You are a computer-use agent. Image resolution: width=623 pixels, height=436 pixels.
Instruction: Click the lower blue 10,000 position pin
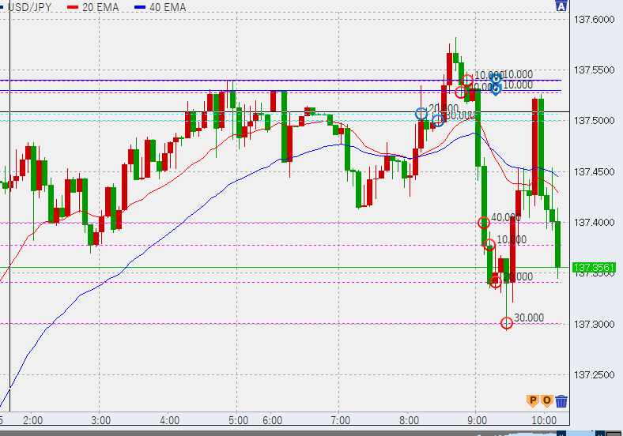point(495,89)
